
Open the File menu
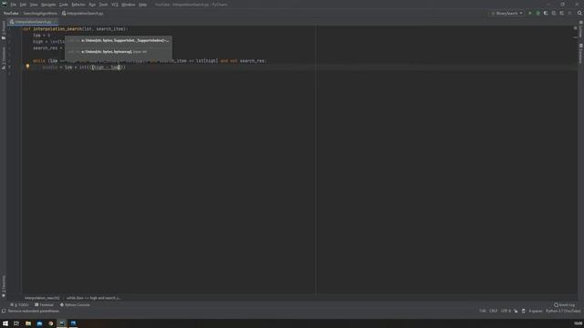[x=14, y=5]
